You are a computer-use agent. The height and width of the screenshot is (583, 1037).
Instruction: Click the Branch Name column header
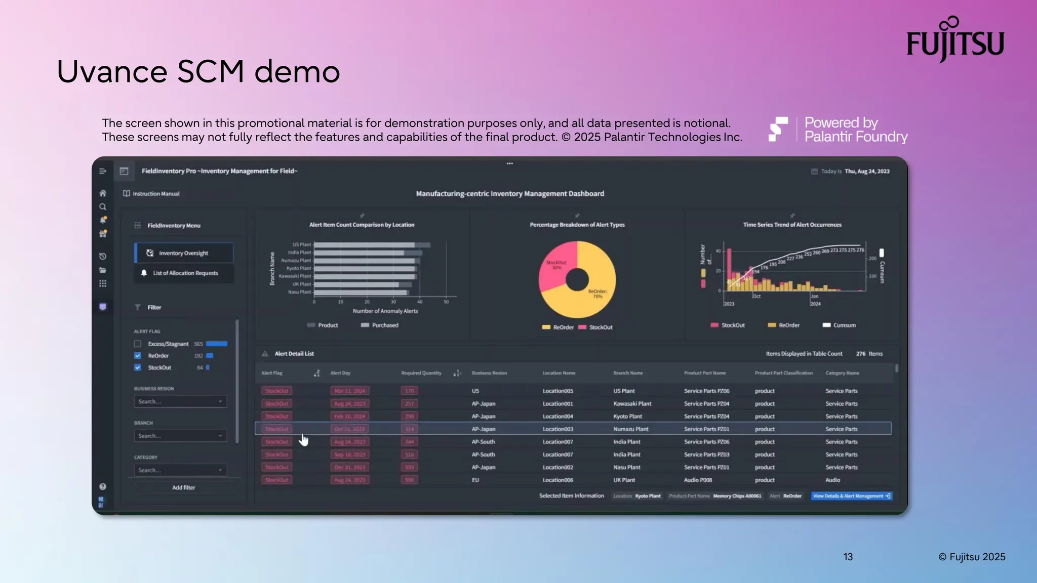628,373
